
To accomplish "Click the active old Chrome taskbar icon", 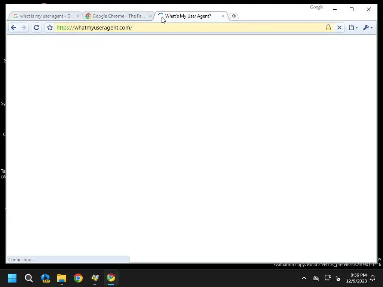I will [x=111, y=278].
